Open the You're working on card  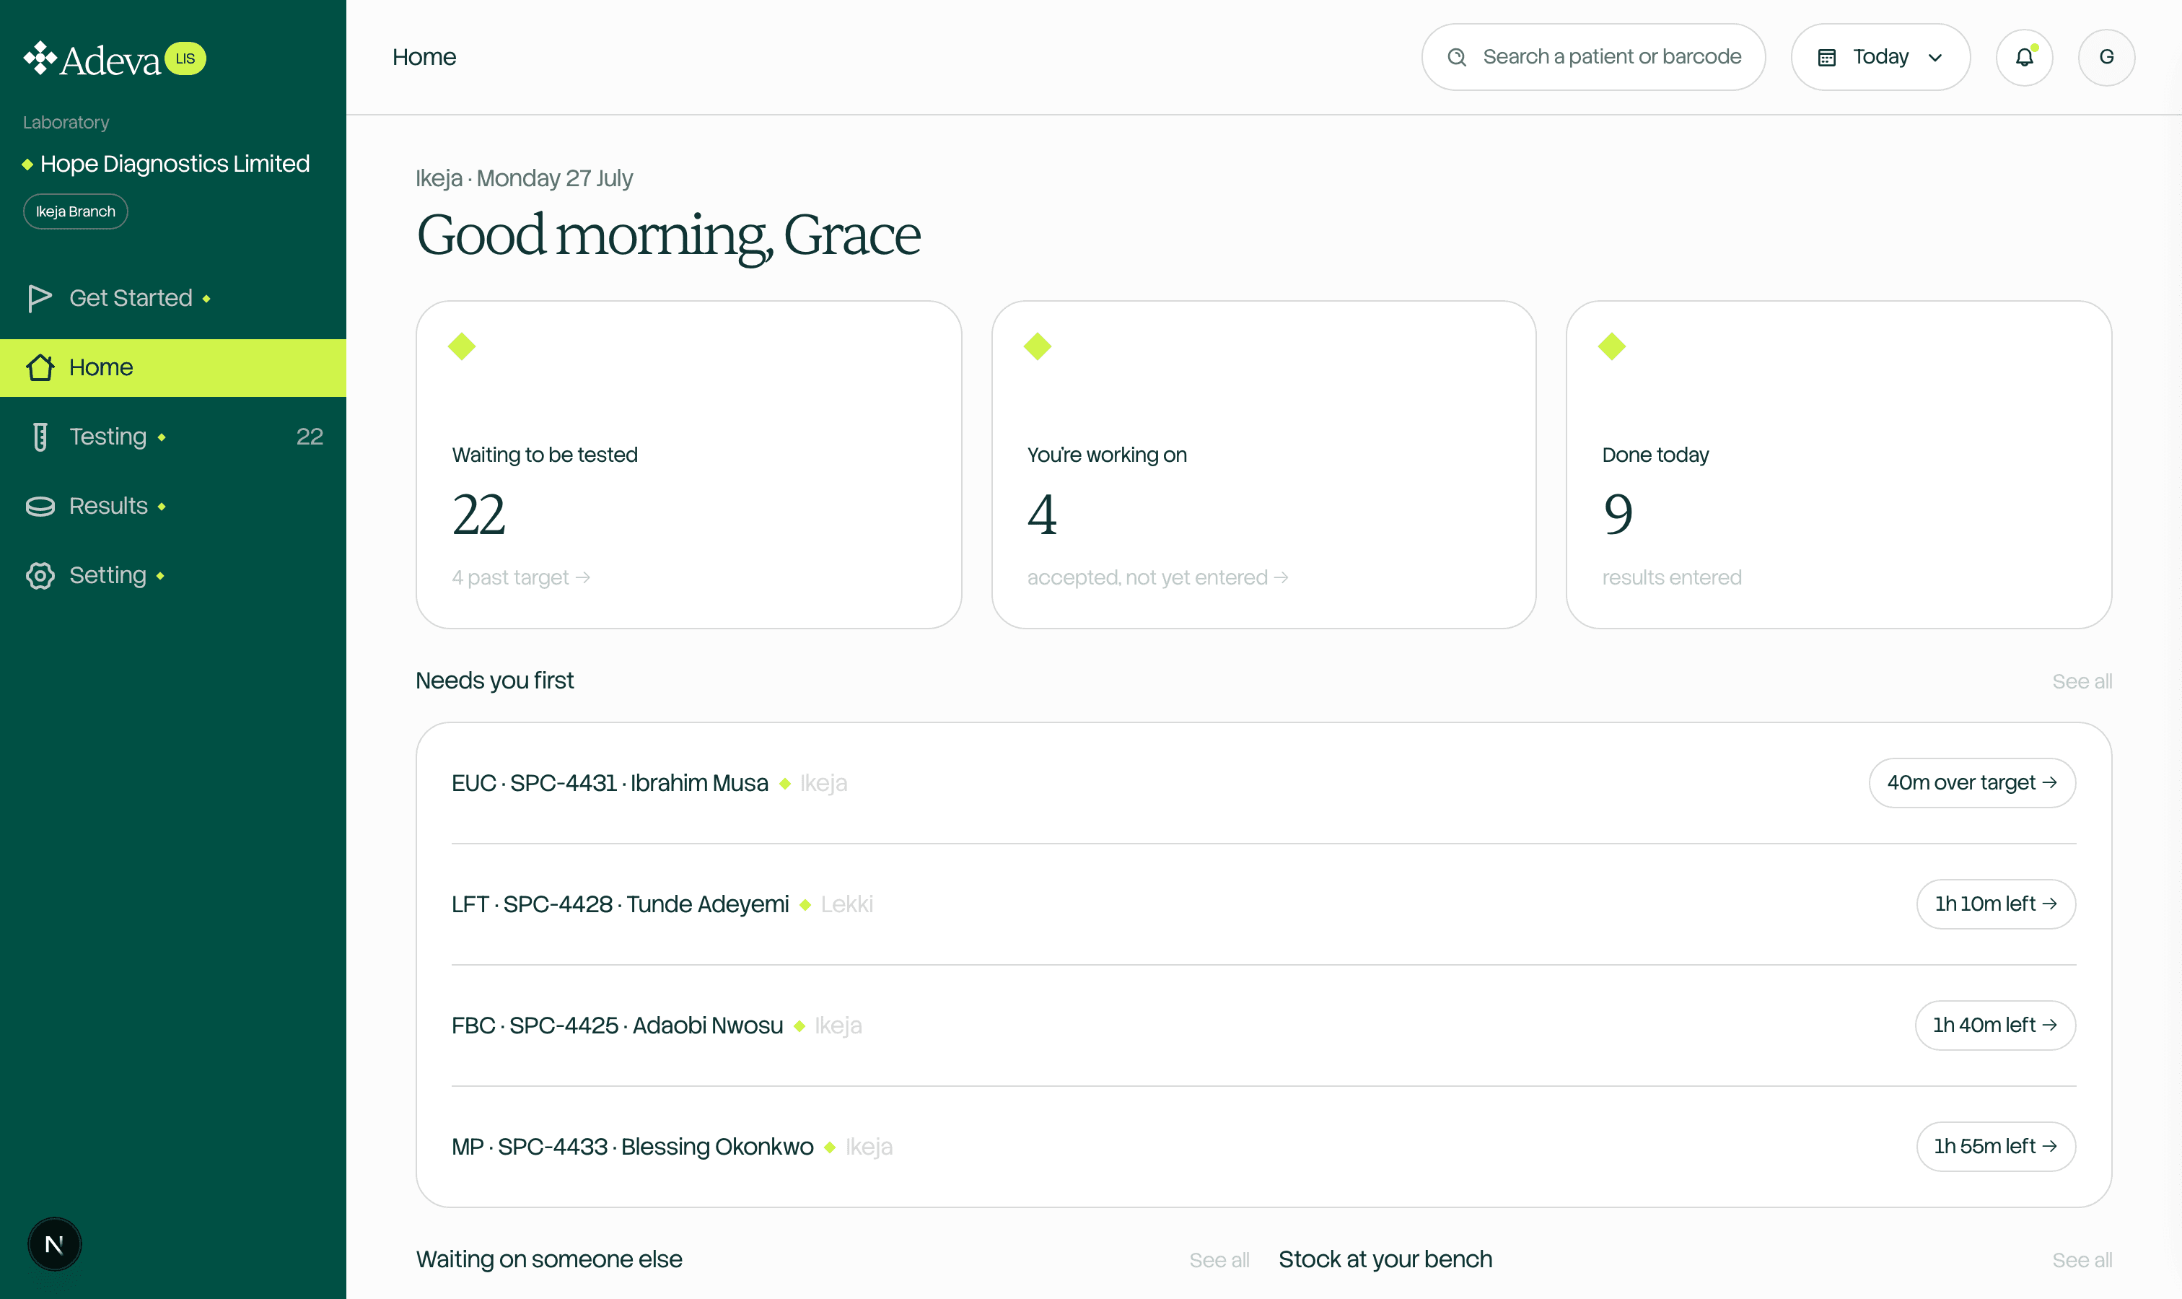(x=1264, y=465)
